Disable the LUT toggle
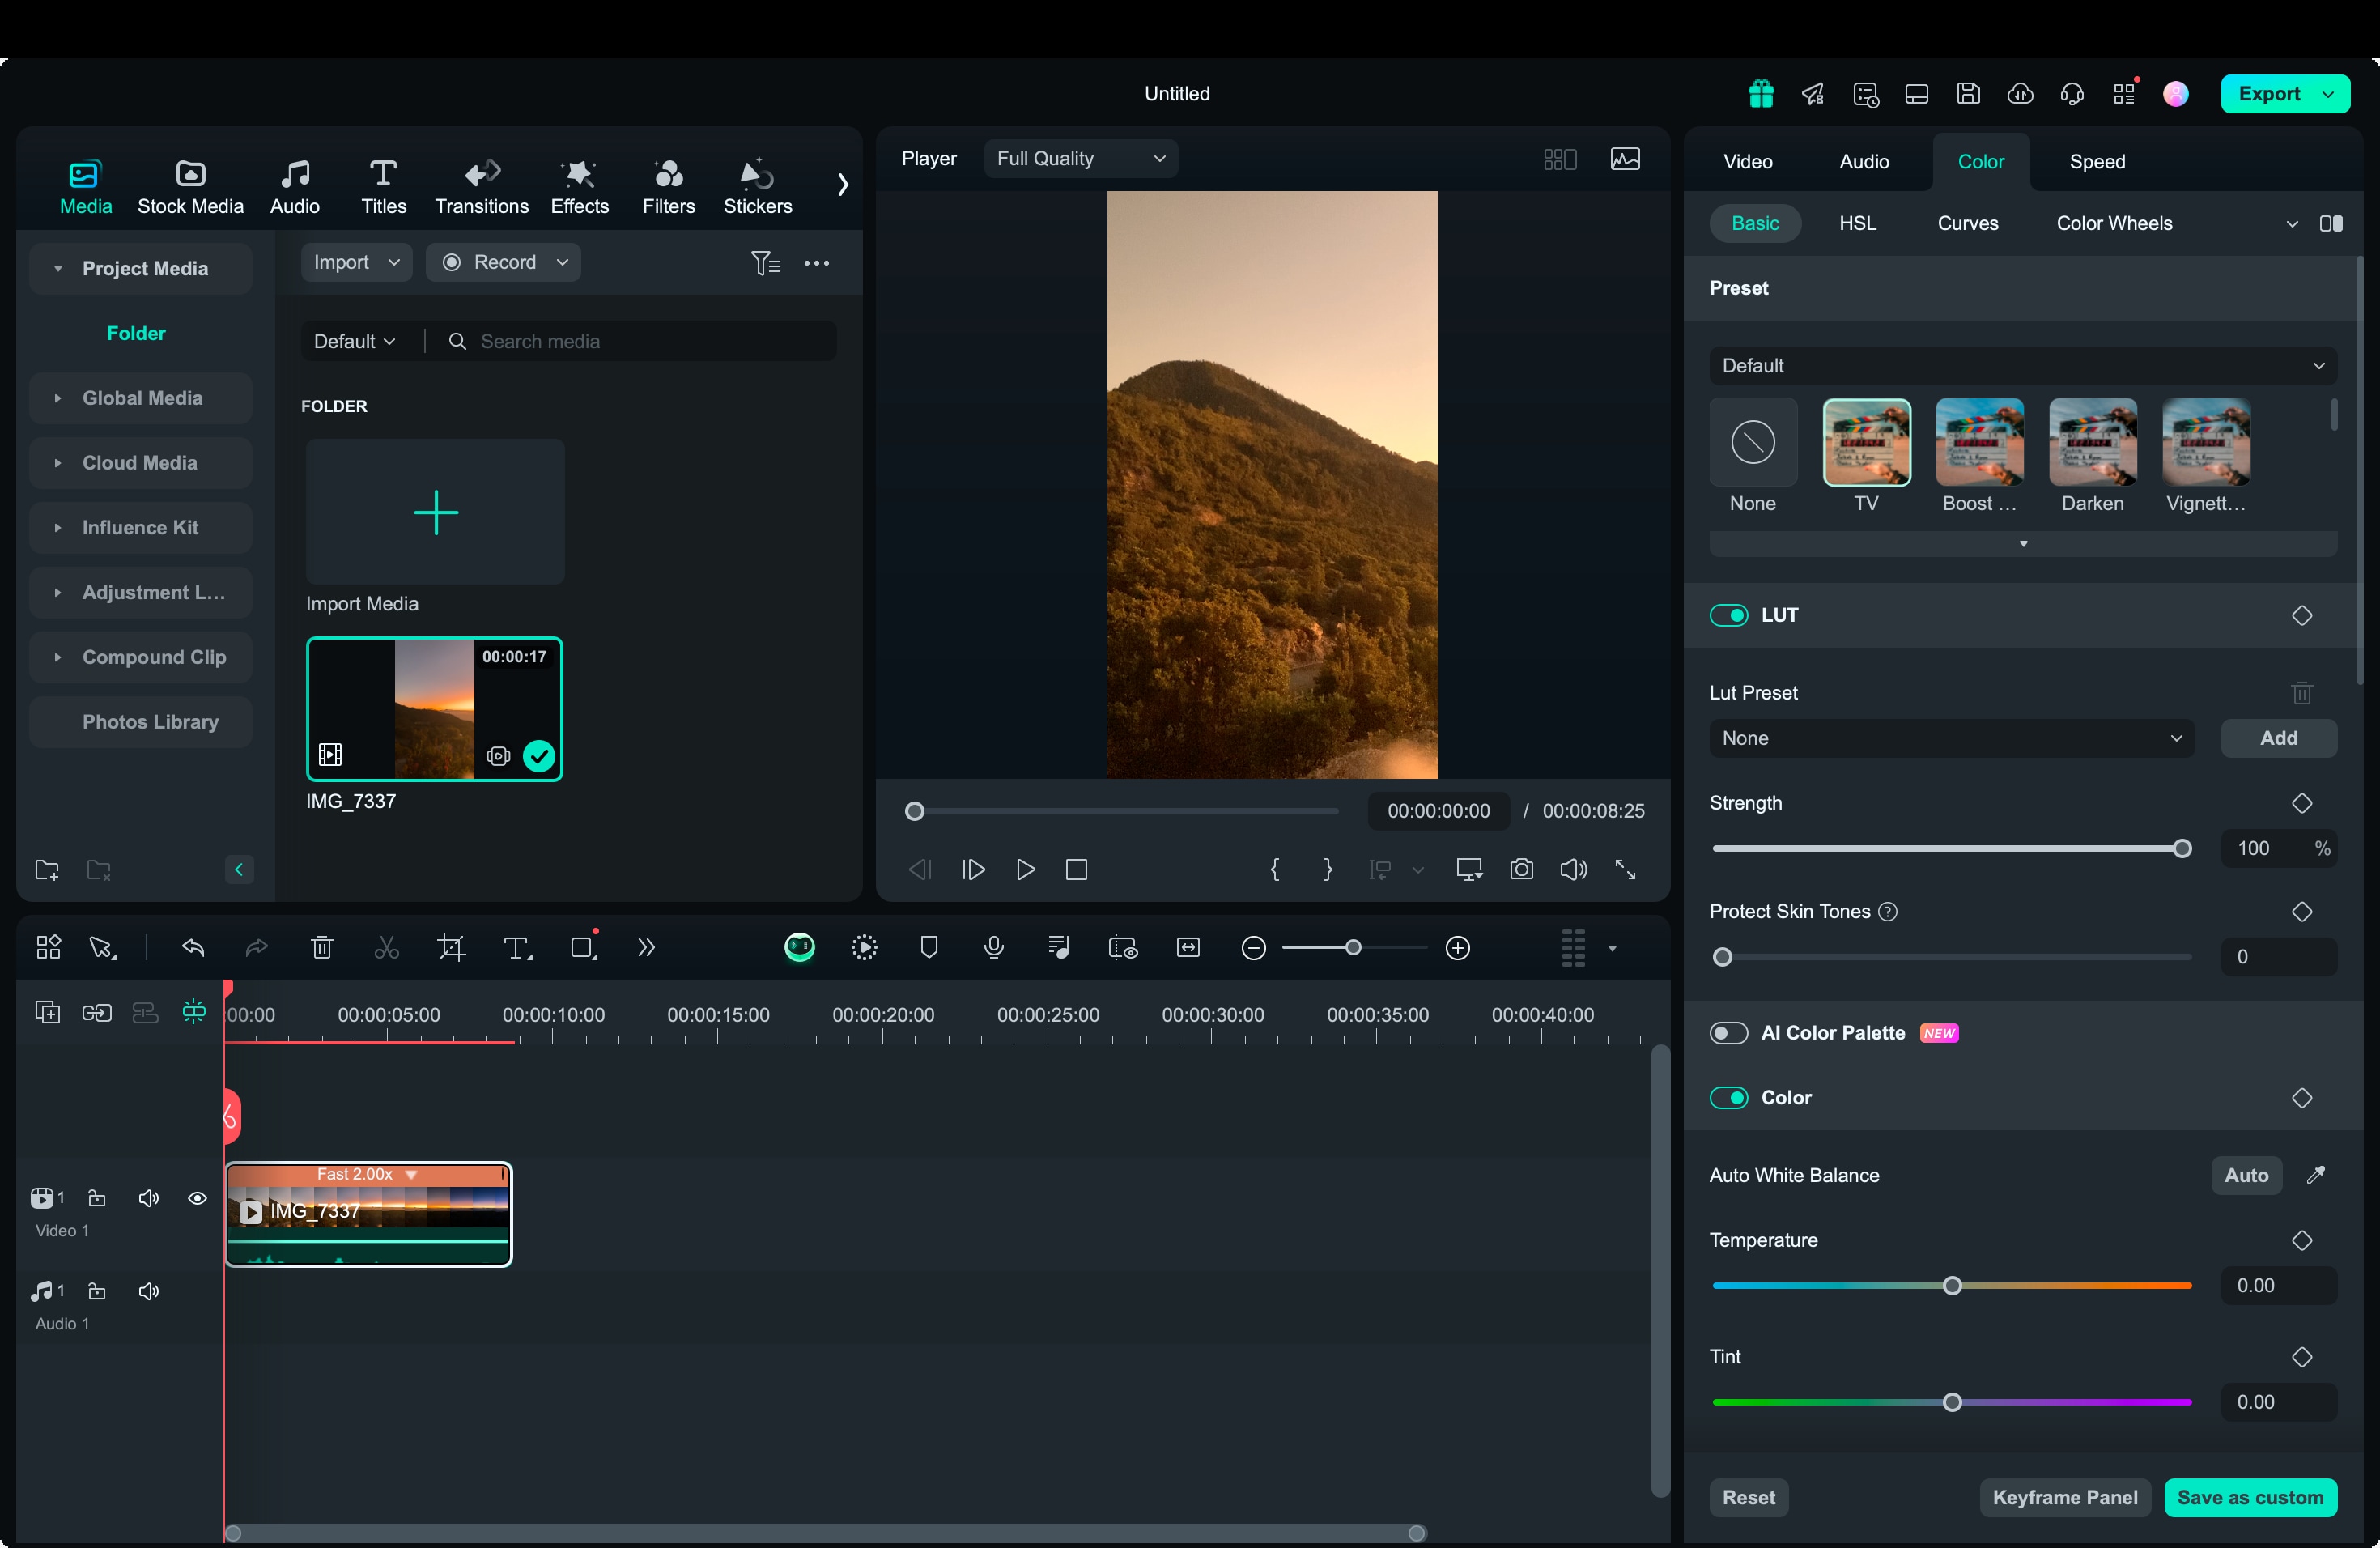 point(1728,615)
